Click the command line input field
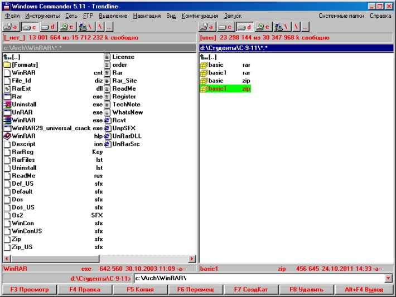396x297 pixels. click(x=259, y=278)
